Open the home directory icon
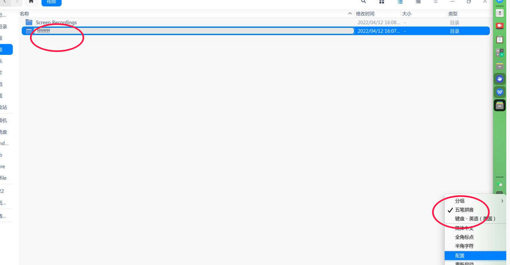This screenshot has width=510, height=265. tap(31, 2)
